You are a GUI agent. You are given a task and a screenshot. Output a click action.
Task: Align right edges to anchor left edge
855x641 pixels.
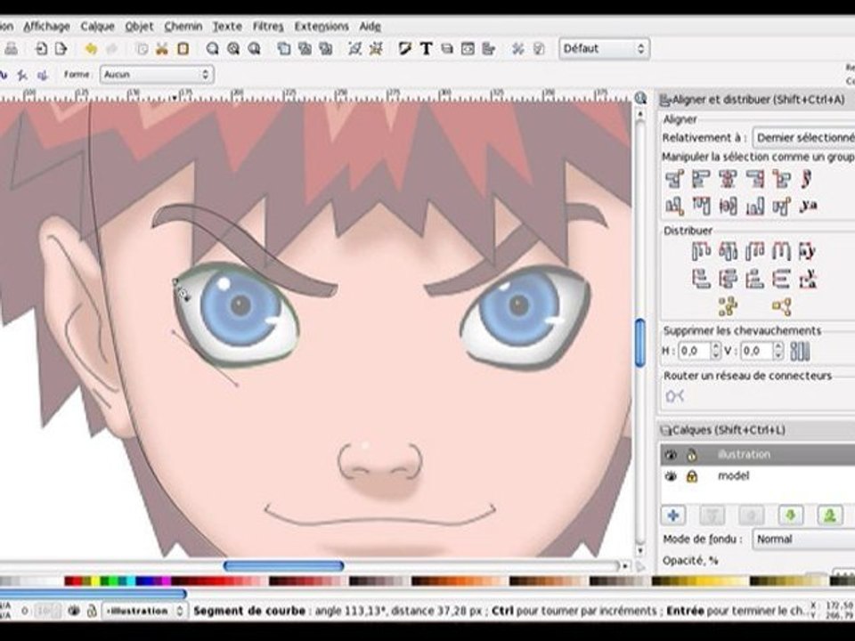(674, 179)
